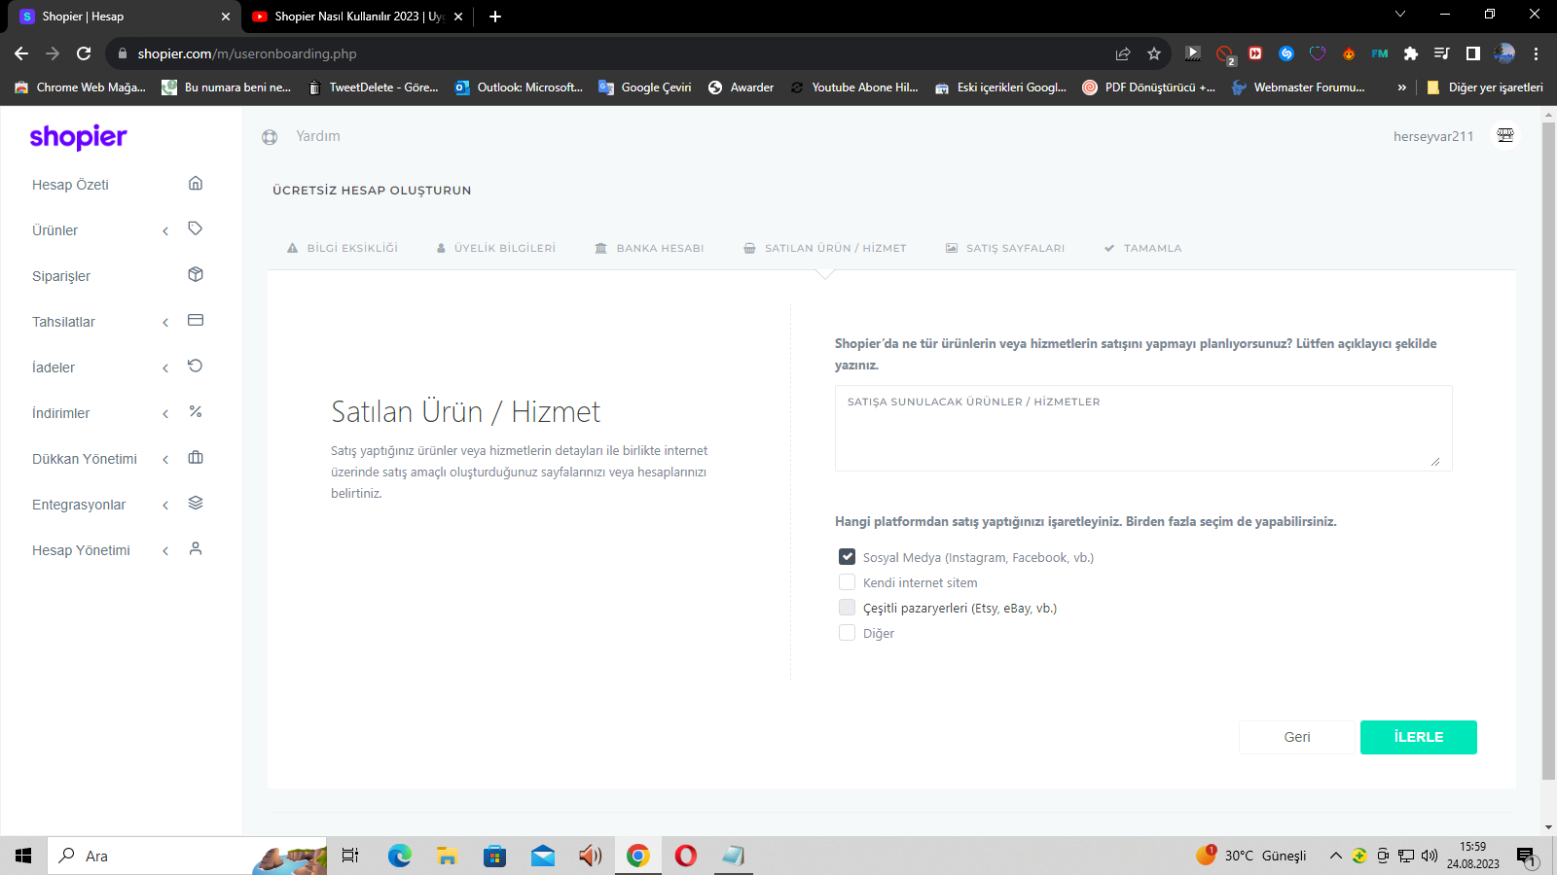Go back in the browser
This screenshot has height=875, width=1557.
pyautogui.click(x=21, y=53)
